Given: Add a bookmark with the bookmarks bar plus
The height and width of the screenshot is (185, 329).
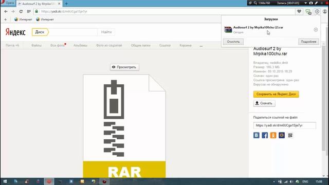Looking at the screenshot, I should tap(6, 20).
